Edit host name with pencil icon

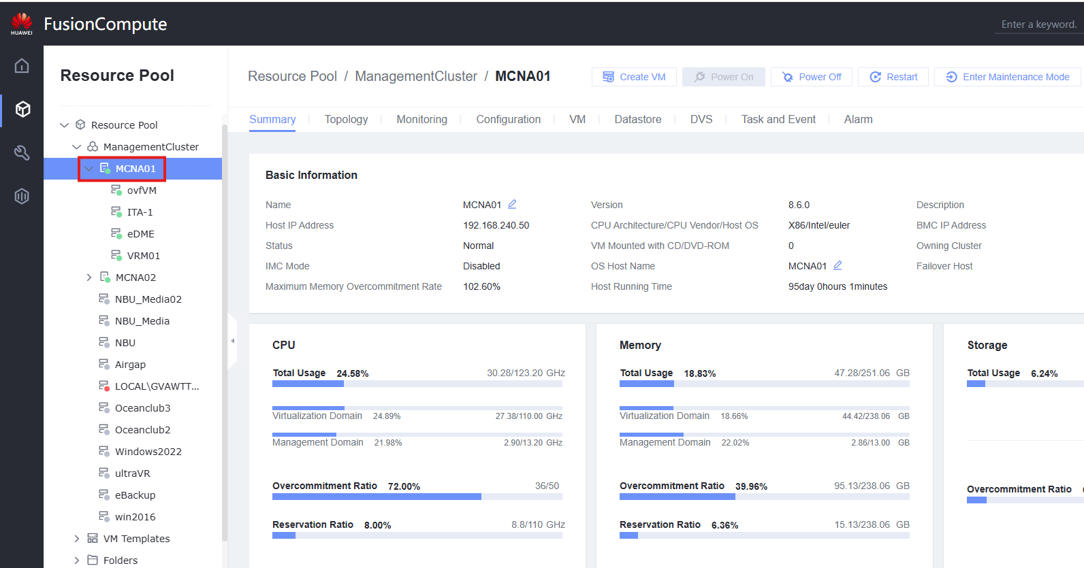tap(512, 204)
